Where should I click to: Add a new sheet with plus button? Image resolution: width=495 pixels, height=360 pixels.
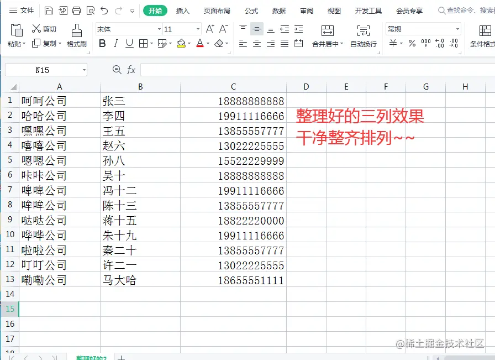[x=120, y=357]
